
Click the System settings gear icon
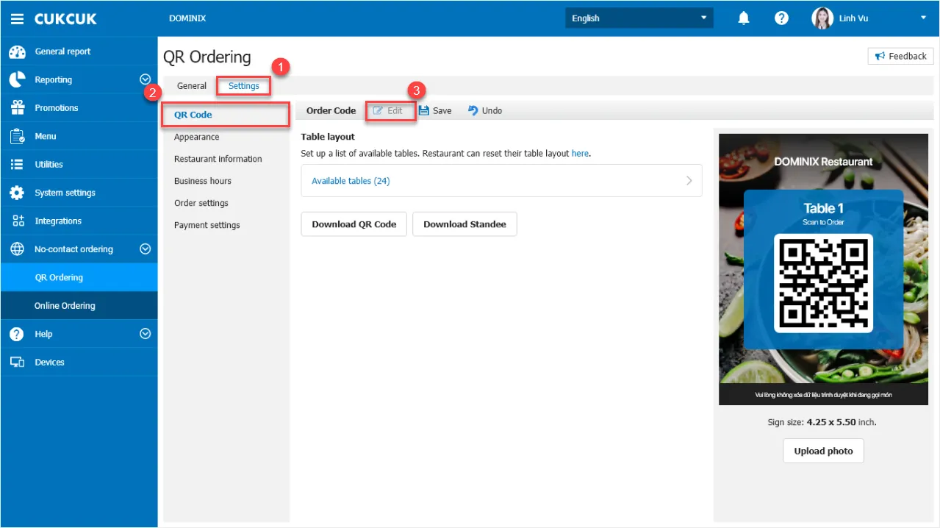click(17, 193)
